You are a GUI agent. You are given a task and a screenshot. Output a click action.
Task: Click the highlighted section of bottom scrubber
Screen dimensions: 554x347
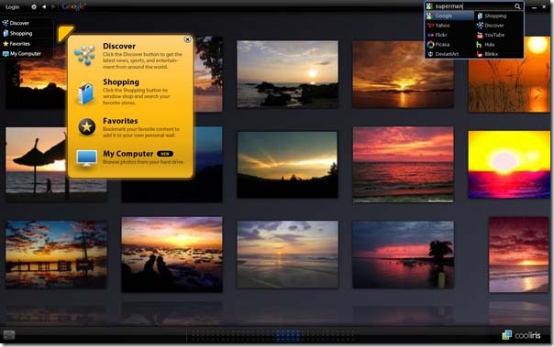tap(288, 336)
